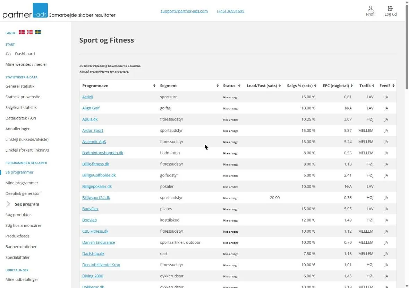
Task: Open the Billig-fitness.dk link
Action: pyautogui.click(x=95, y=164)
